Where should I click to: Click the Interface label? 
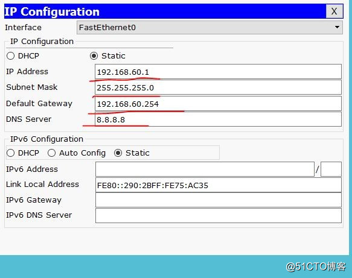(x=23, y=28)
